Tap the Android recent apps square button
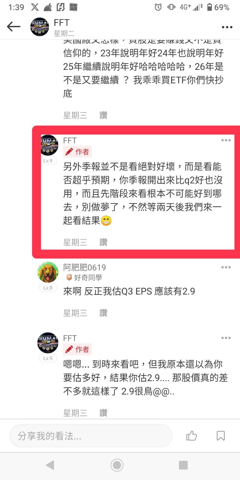Screen dimensions: 240x480 click(183, 465)
